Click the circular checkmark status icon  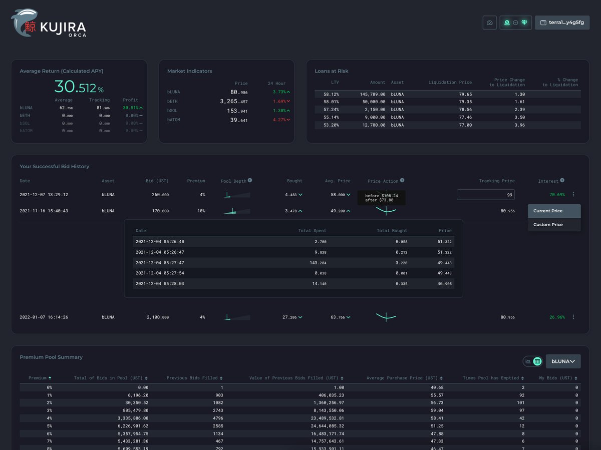pyautogui.click(x=515, y=23)
